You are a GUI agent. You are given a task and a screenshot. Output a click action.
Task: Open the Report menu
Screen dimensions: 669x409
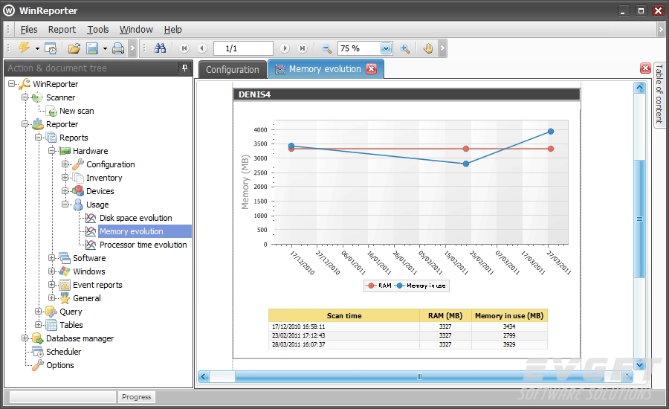point(62,30)
